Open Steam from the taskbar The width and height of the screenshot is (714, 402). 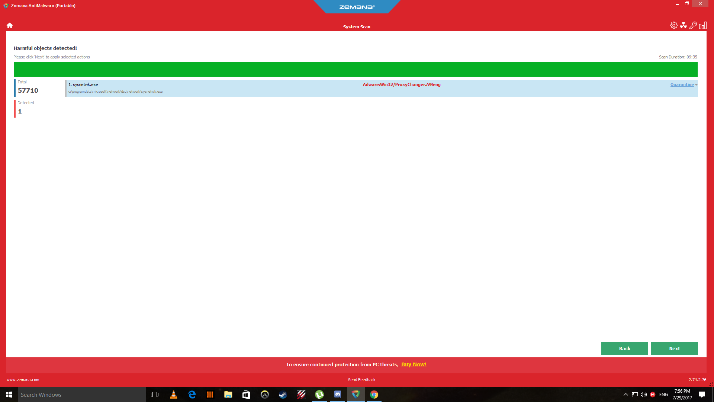point(283,395)
